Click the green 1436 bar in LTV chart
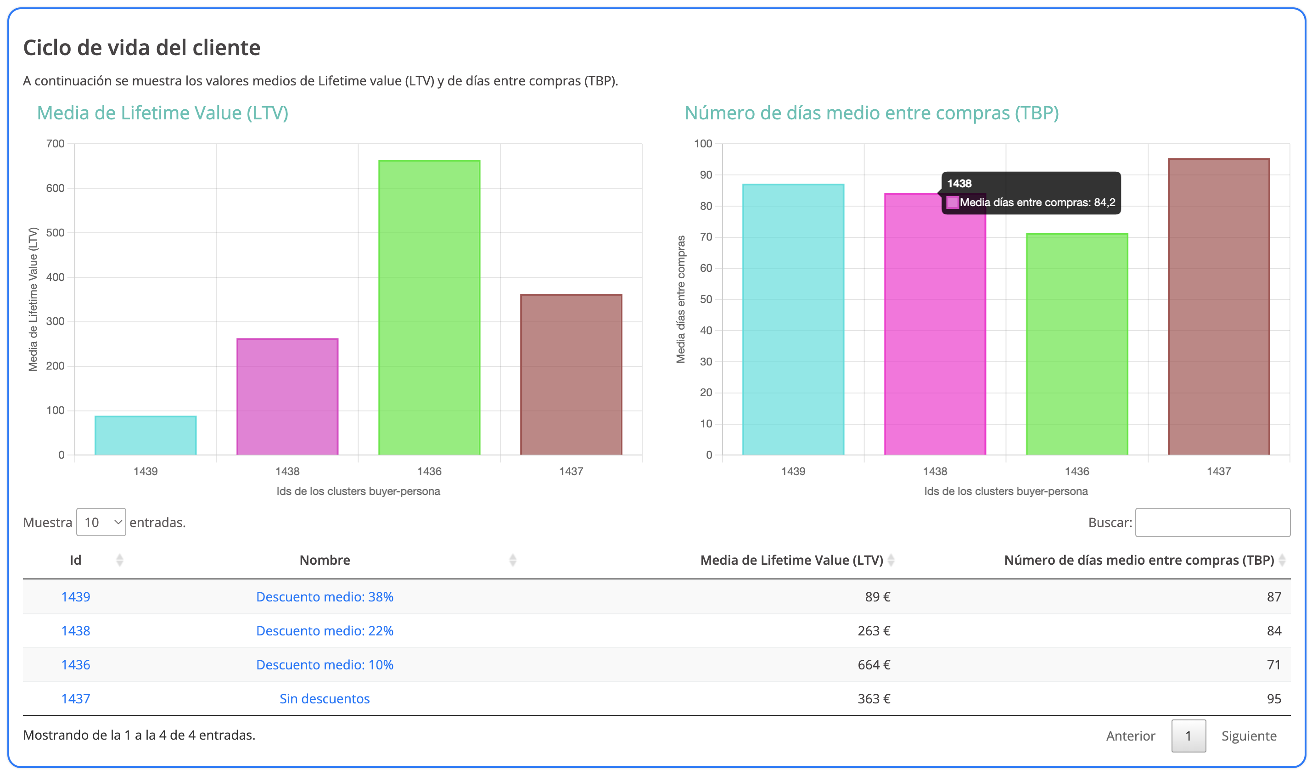1312x775 pixels. [429, 308]
